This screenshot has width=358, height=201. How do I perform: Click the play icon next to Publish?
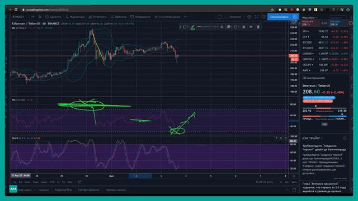295,17
